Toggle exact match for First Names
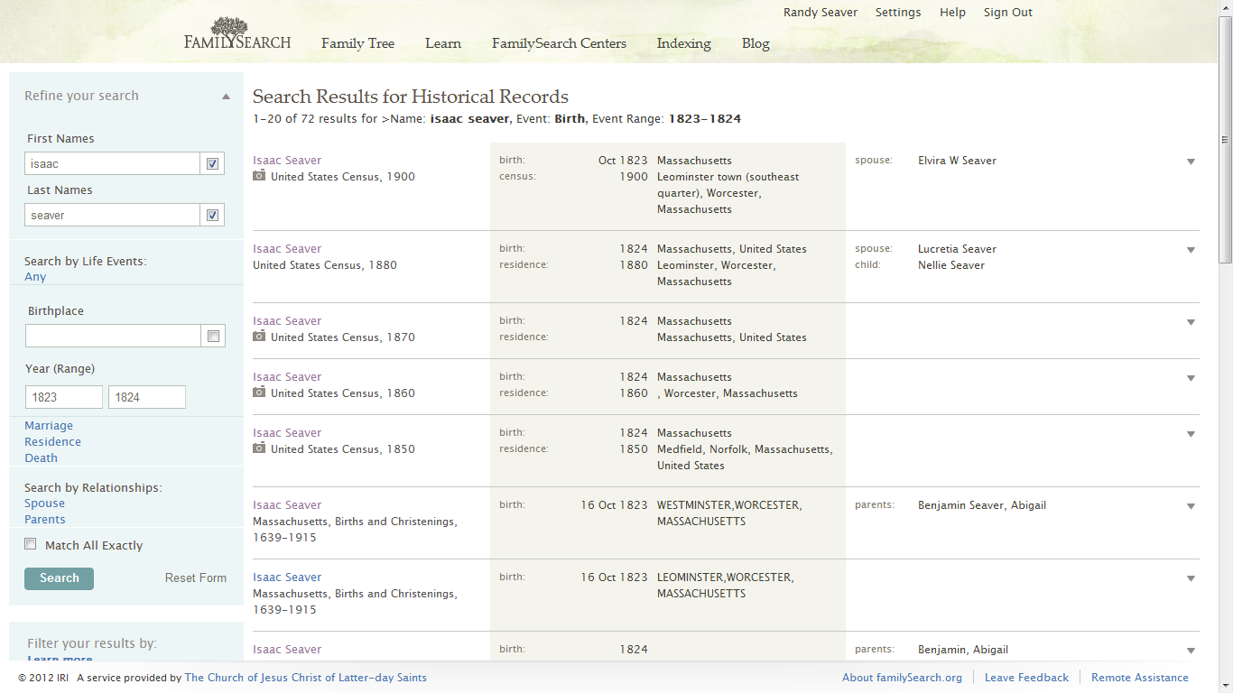Viewport: 1233px width, 693px height. (212, 163)
